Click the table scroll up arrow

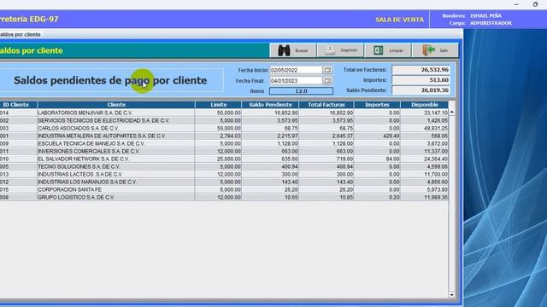452,112
